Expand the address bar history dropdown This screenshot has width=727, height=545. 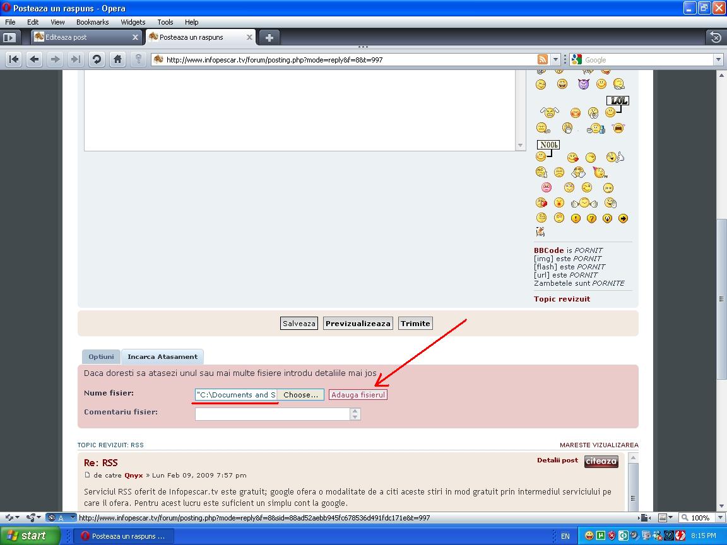coord(556,59)
